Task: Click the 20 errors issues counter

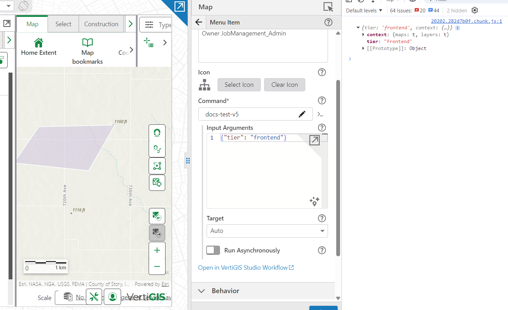Action: pyautogui.click(x=420, y=11)
